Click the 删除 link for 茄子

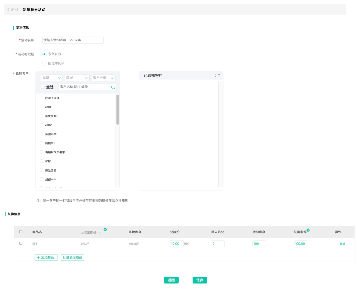(x=342, y=244)
